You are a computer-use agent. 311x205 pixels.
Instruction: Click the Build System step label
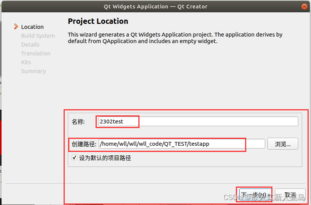tap(38, 36)
